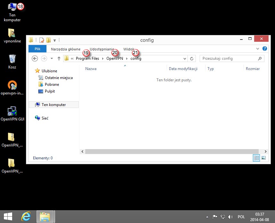Click the horizontal scrollbar thumb

click(172, 151)
